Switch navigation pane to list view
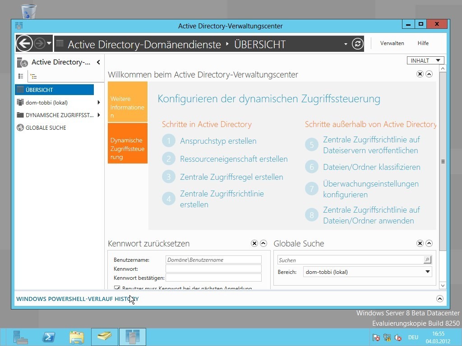 pos(21,76)
